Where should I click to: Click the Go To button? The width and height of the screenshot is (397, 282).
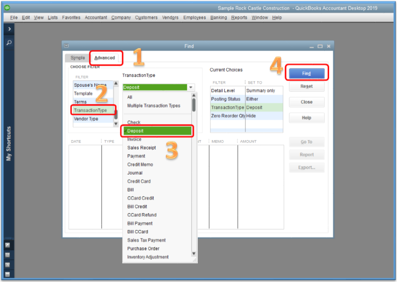coord(306,141)
